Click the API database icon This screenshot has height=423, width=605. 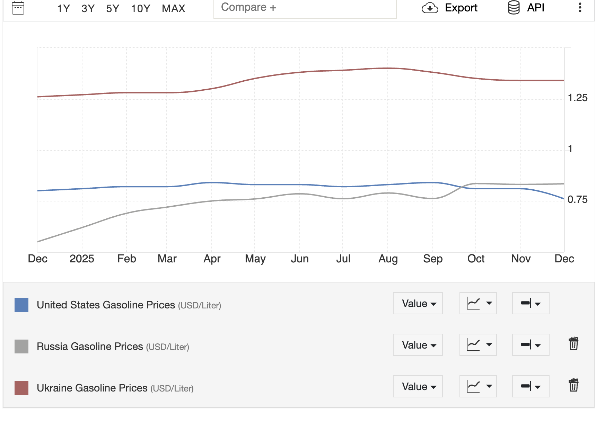[x=514, y=8]
